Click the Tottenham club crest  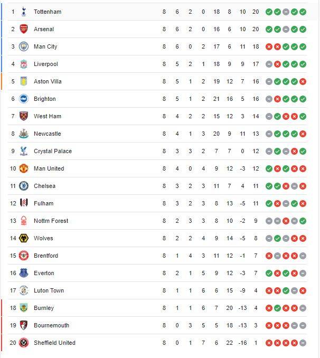pos(23,12)
